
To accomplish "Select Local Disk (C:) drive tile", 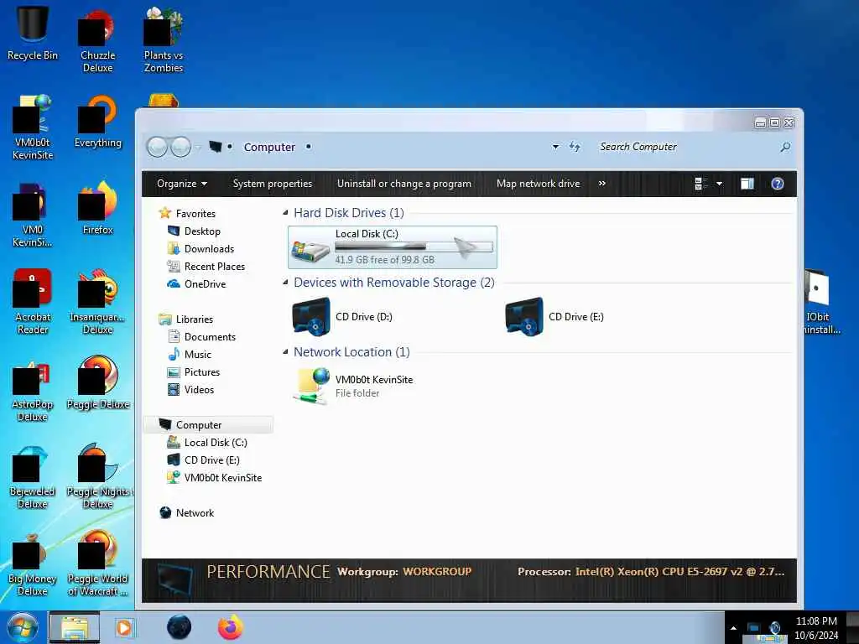I will (393, 247).
